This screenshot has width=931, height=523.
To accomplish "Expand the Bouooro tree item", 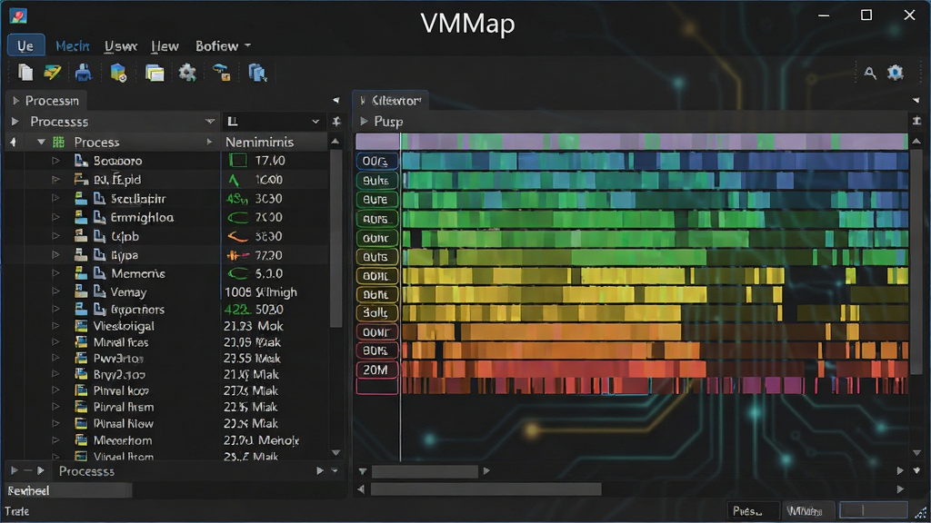I will pos(55,161).
